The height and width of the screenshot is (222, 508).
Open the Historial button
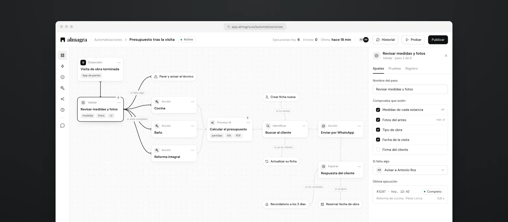click(385, 40)
